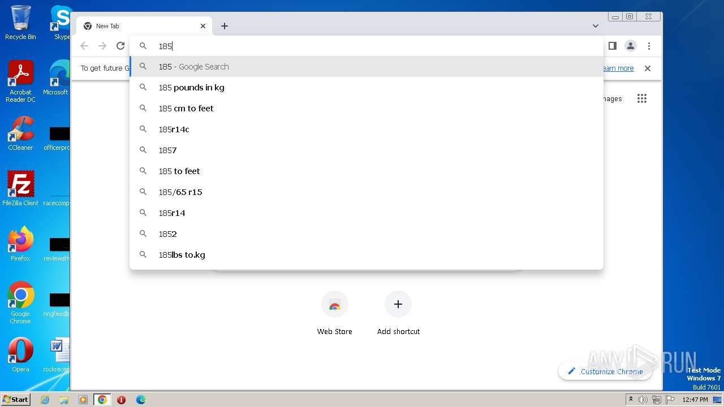Choose suggestion 185/65 r15

367,192
